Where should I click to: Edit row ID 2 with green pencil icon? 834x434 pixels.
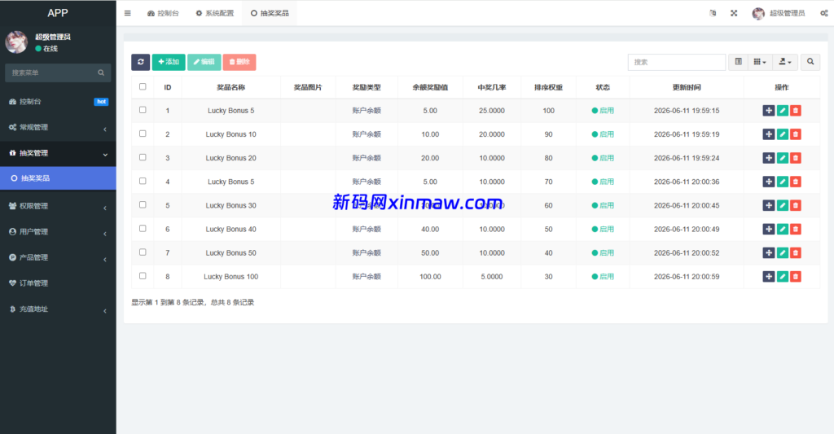[x=783, y=134]
